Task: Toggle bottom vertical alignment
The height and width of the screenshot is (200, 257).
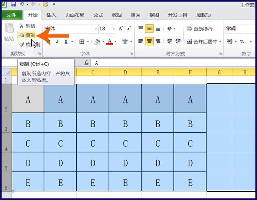Action: pos(158,29)
